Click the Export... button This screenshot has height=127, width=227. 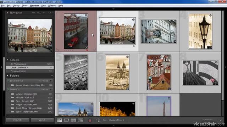coord(42,120)
